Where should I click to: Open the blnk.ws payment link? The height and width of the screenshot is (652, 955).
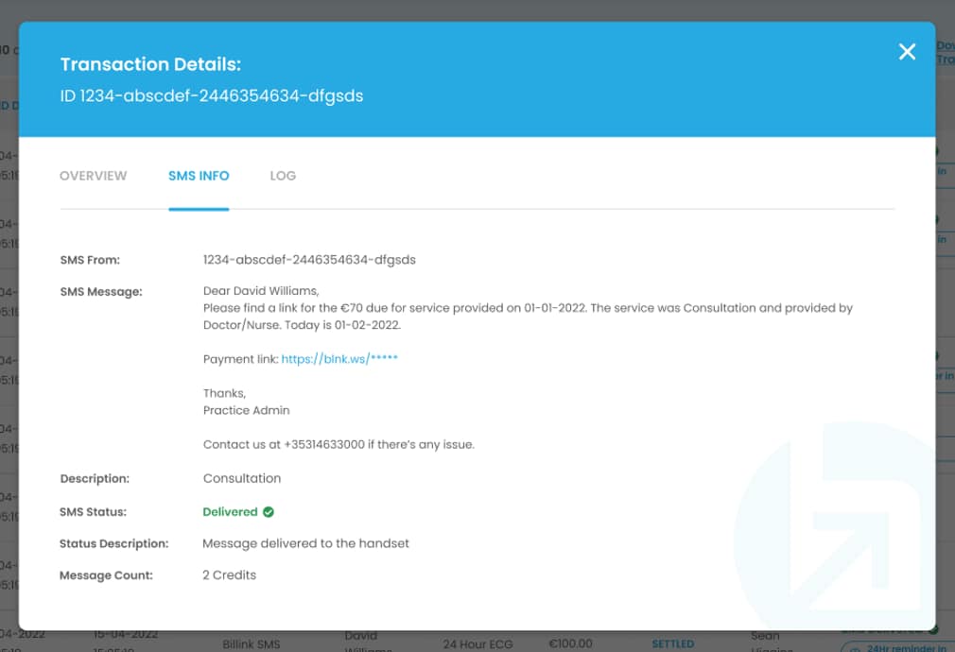point(341,358)
